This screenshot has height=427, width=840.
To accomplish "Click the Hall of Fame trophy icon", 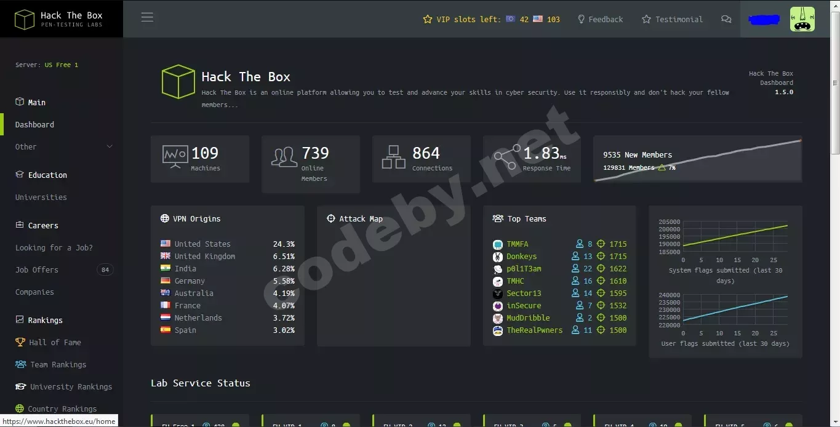I will click(x=20, y=342).
